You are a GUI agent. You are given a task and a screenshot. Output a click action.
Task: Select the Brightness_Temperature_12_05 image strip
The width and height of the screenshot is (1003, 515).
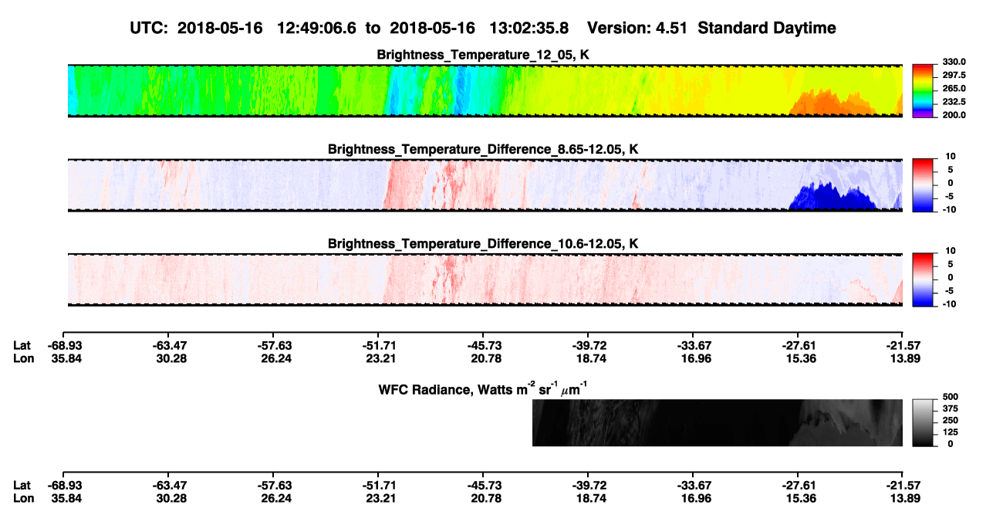click(485, 90)
